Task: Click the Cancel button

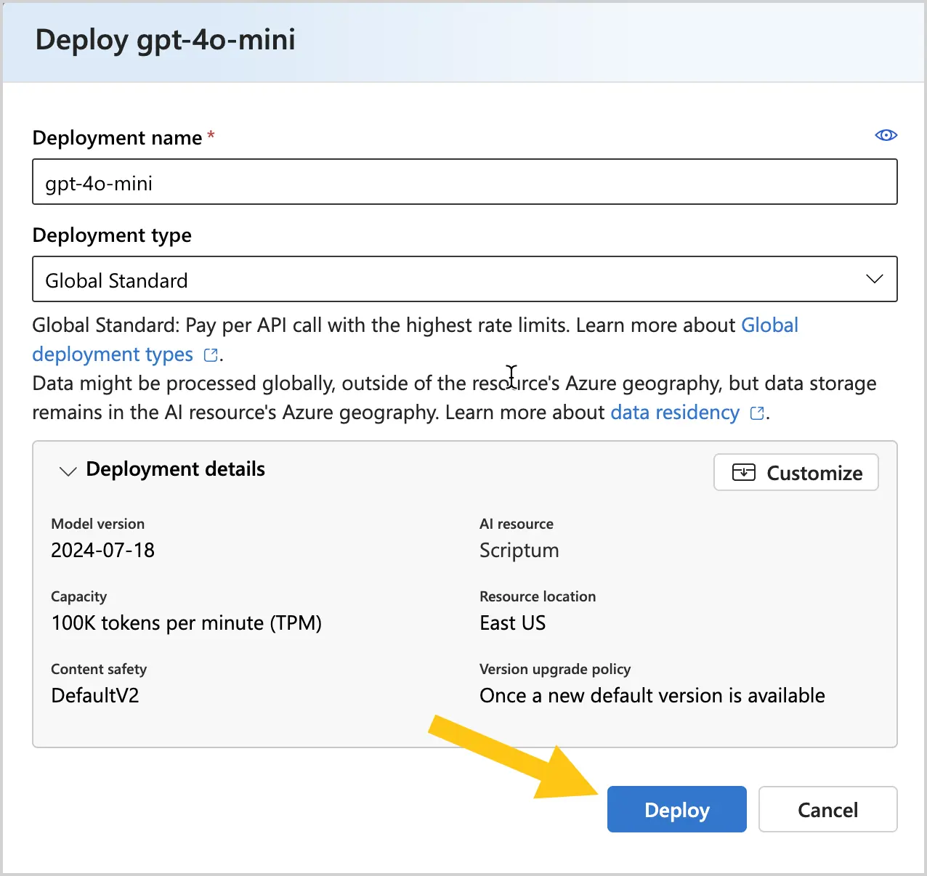Action: (827, 809)
